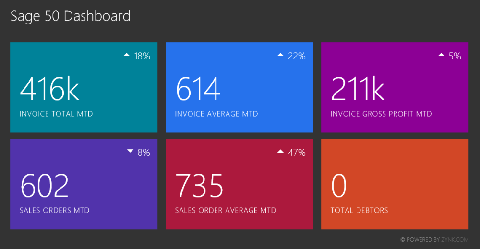Viewport: 480px width, 249px height.
Task: Click the TOTAL DEBTORS label
Action: point(360,210)
